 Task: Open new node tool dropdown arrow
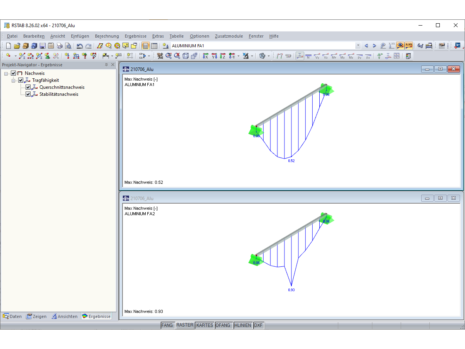[x=15, y=56]
